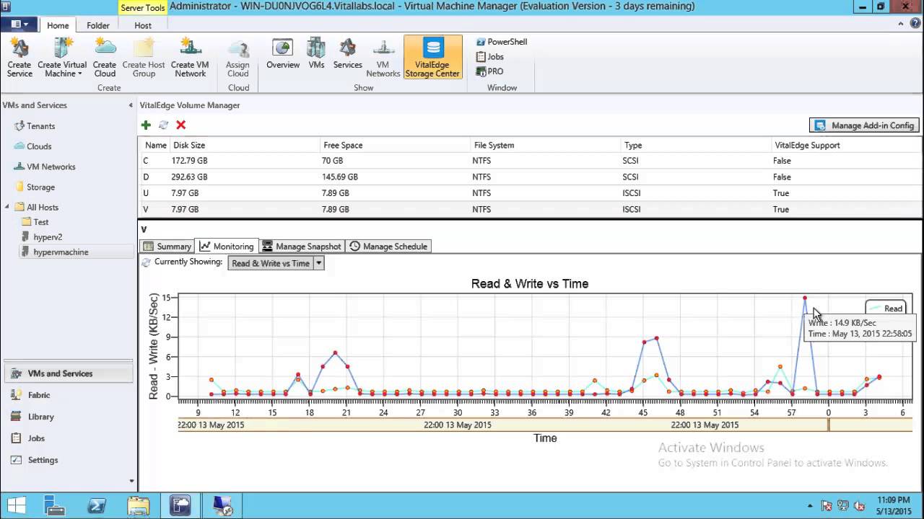The image size is (924, 519).
Task: Open the PRO window
Action: coord(489,71)
